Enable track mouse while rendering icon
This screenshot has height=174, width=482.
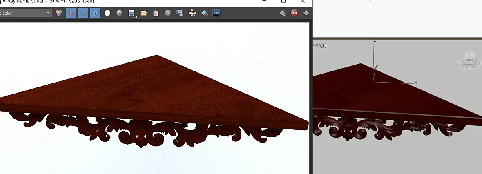192,13
